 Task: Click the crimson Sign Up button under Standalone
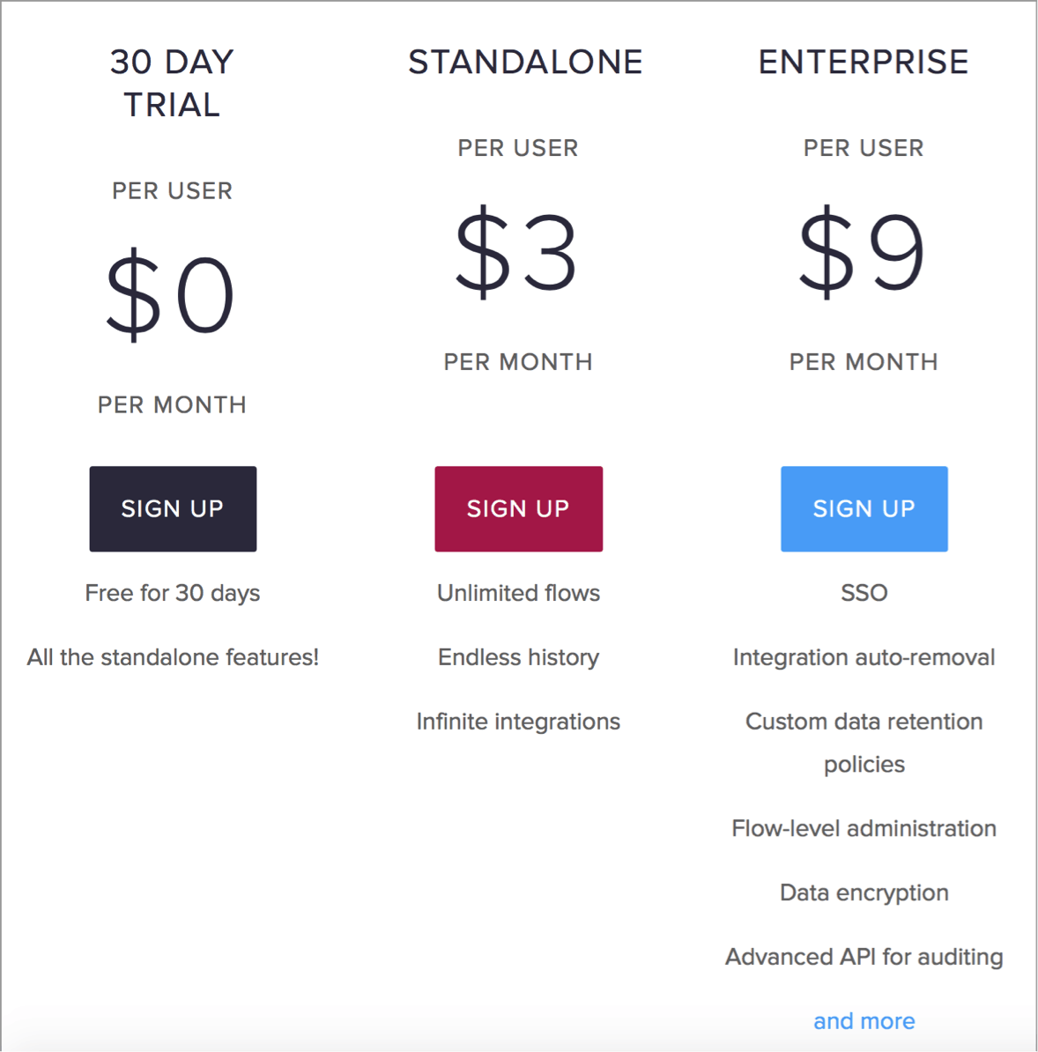click(x=519, y=508)
